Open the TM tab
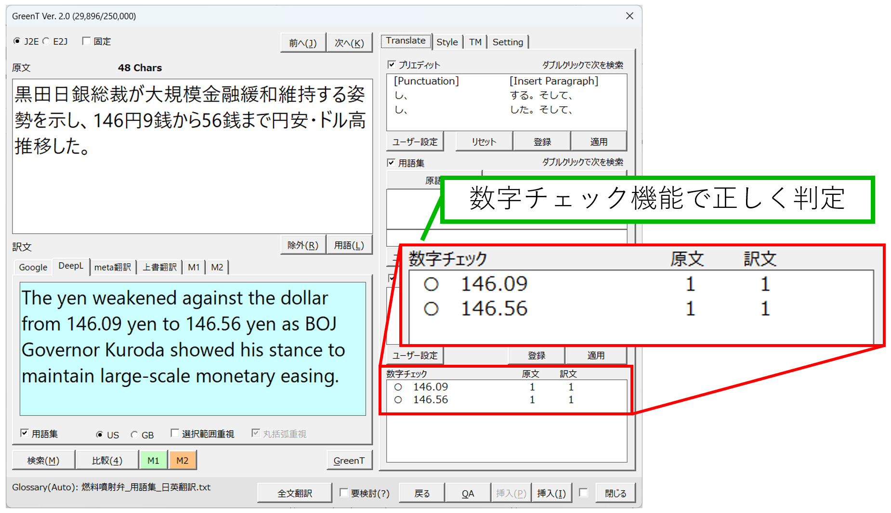Image resolution: width=891 pixels, height=513 pixels. coord(475,42)
